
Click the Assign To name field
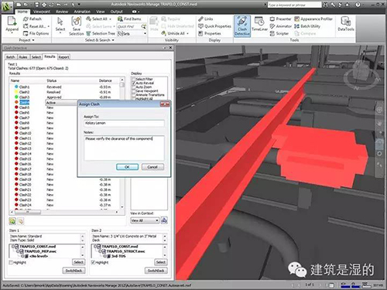124,123
